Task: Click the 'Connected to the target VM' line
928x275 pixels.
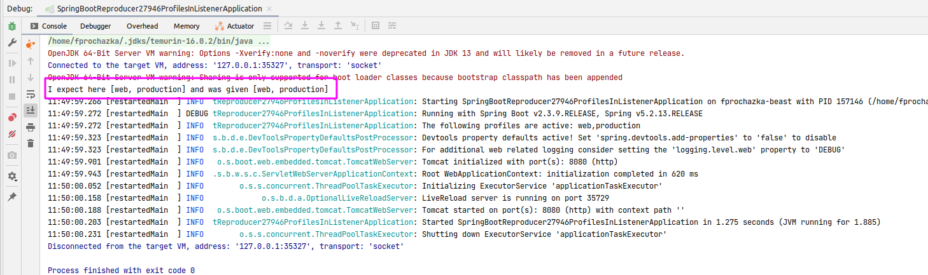Action: point(214,65)
